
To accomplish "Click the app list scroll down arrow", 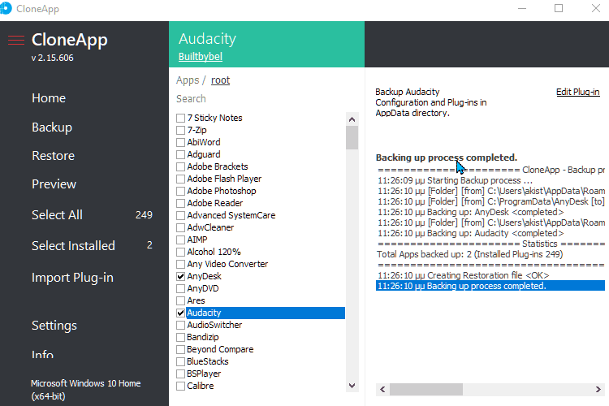I will (352, 386).
